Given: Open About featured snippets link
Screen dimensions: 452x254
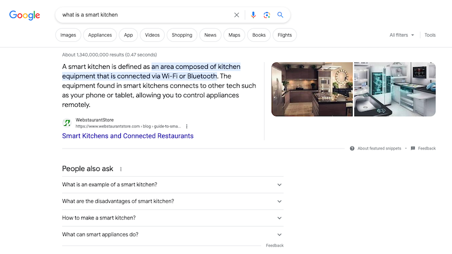Looking at the screenshot, I should pyautogui.click(x=379, y=148).
